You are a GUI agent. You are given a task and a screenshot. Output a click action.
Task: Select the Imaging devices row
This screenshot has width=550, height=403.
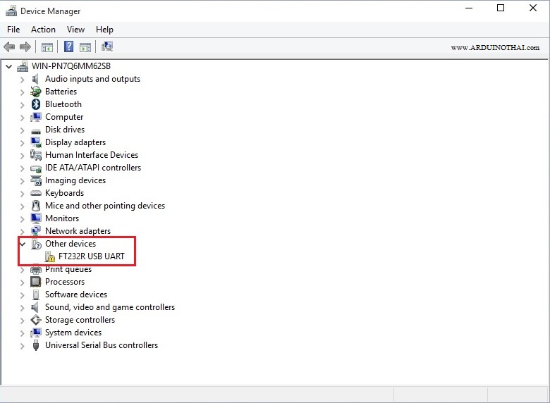[75, 180]
